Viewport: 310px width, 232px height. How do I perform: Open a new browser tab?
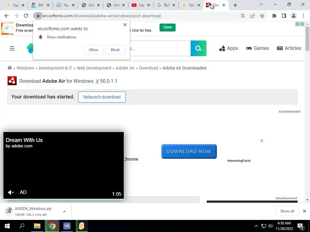point(235,5)
